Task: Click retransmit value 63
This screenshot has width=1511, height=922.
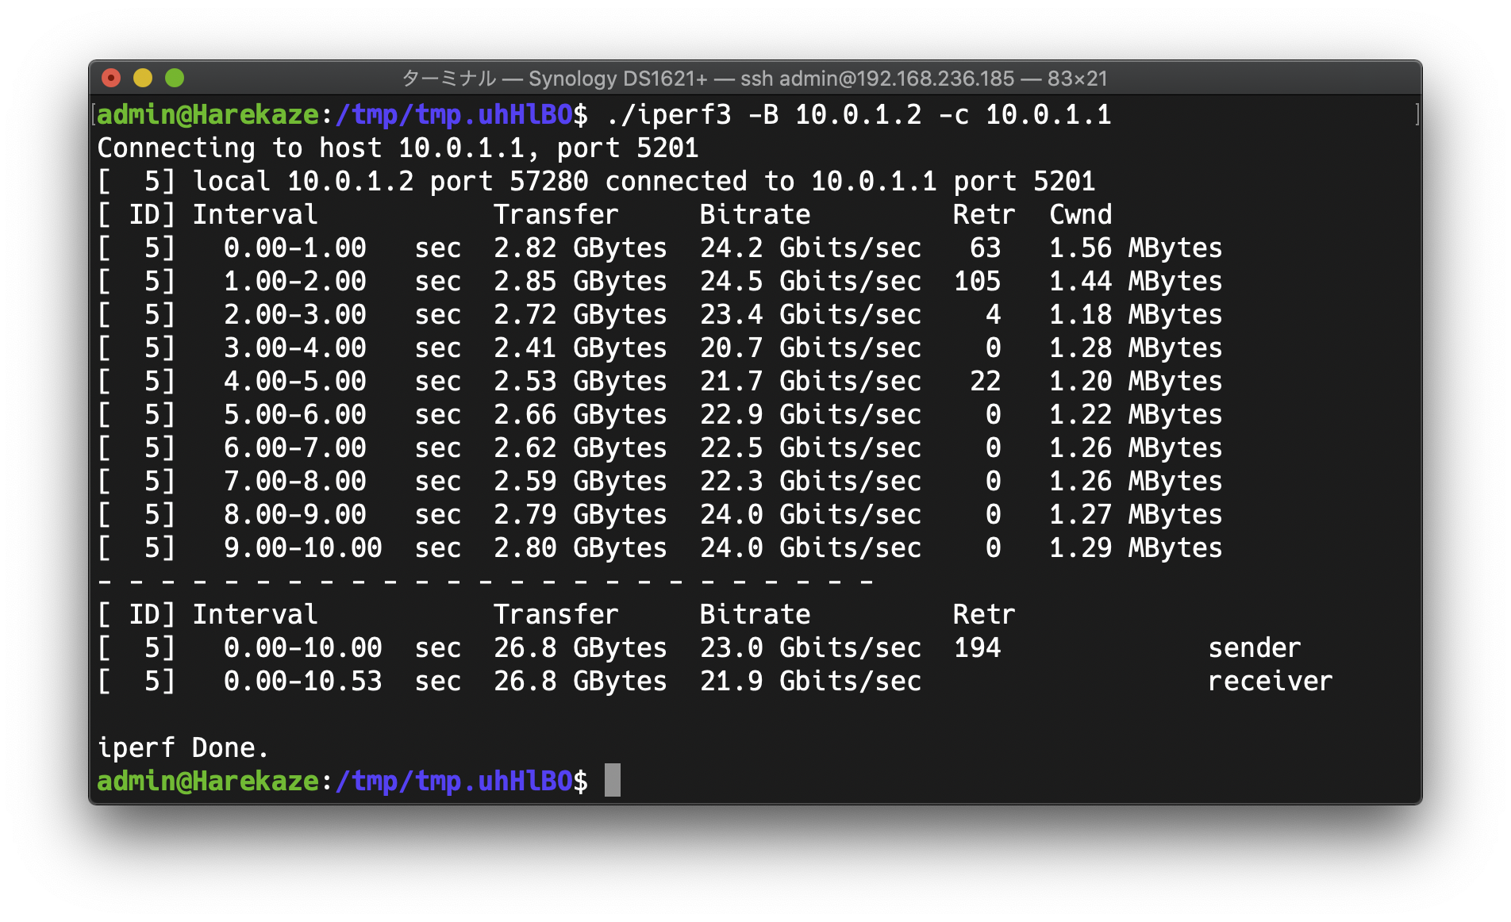Action: pos(985,248)
